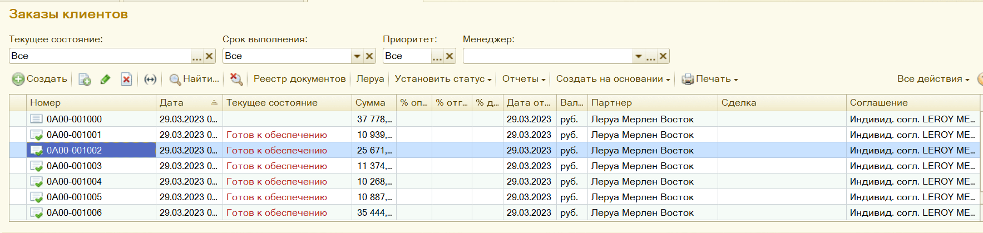This screenshot has width=983, height=233.
Task: Expand the Менеджер dropdown arrow
Action: click(x=638, y=56)
